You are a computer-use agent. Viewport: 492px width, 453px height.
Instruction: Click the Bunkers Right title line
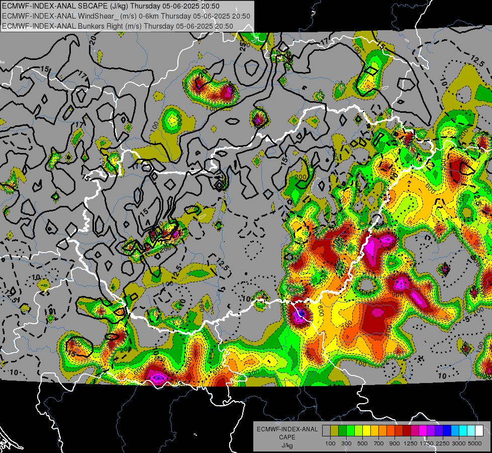click(x=118, y=26)
